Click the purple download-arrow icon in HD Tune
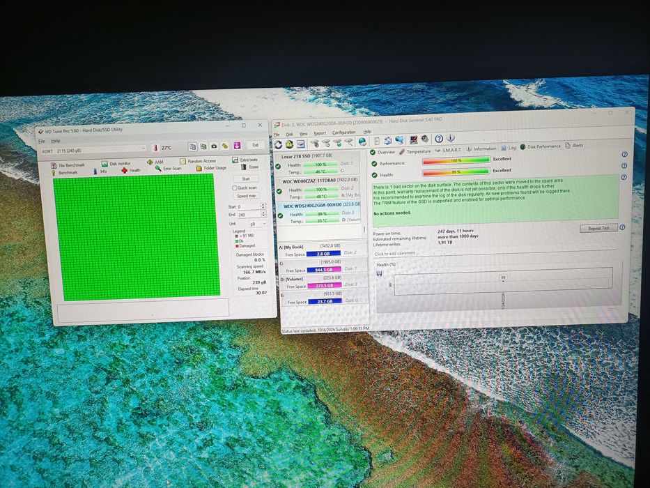The height and width of the screenshot is (488, 650). pos(237,145)
